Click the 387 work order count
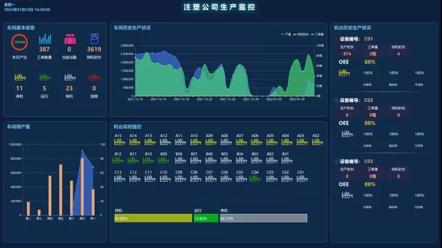 45,49
